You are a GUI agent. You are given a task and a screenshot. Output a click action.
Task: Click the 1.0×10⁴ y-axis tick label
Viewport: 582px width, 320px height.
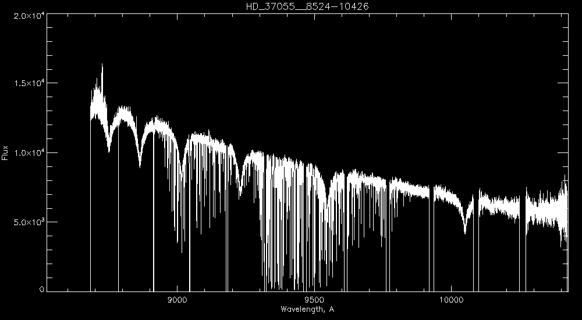tap(28, 152)
